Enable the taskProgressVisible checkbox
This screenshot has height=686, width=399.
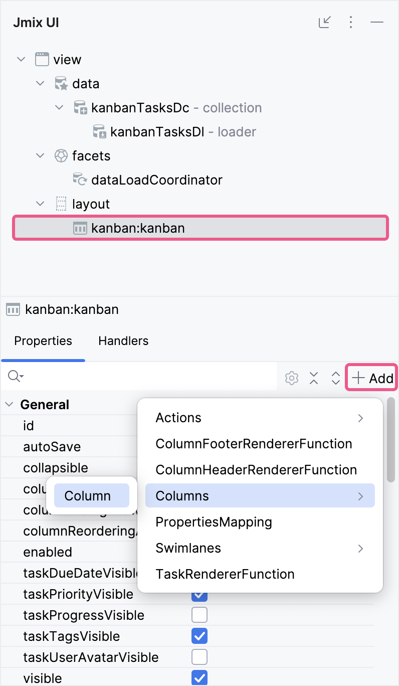tap(199, 615)
